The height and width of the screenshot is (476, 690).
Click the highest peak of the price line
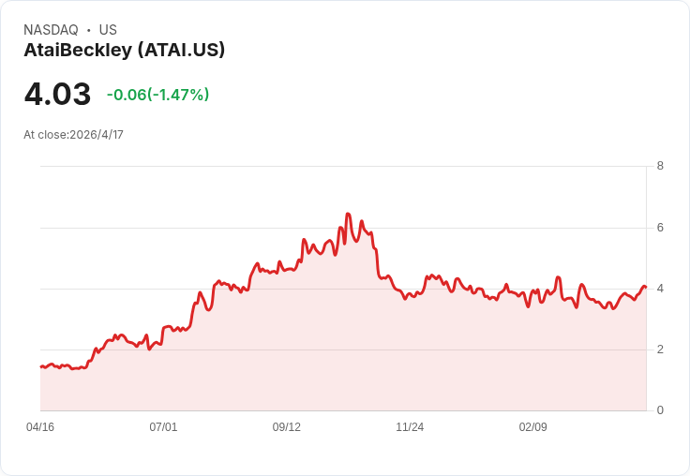pos(348,214)
